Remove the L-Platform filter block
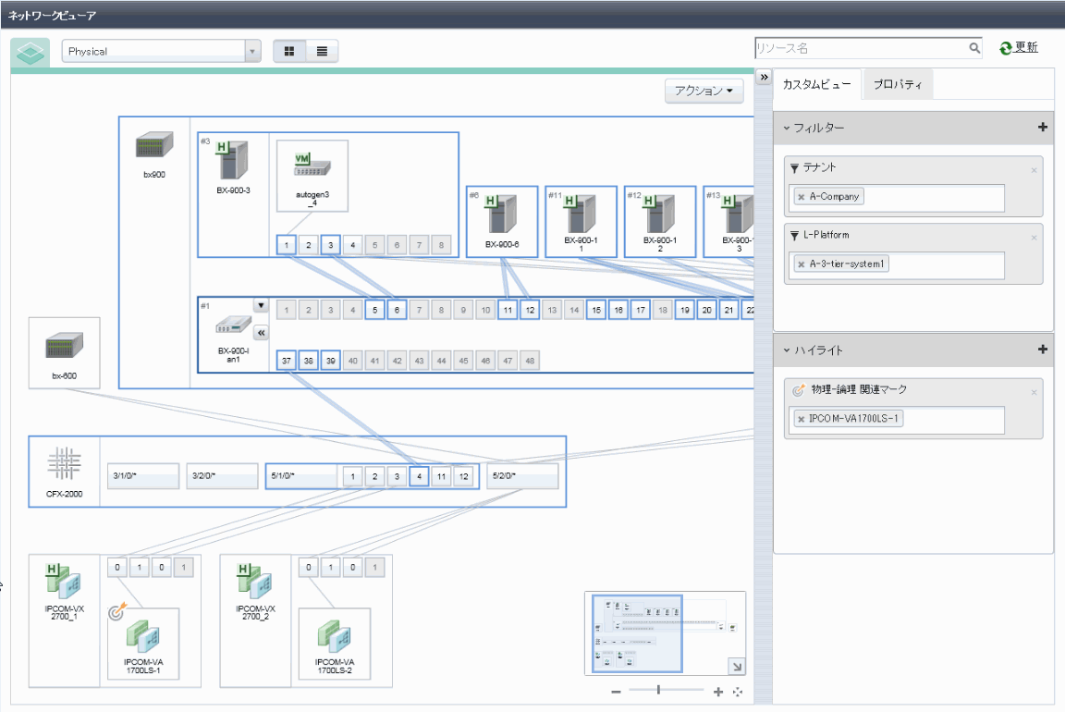 click(1034, 238)
